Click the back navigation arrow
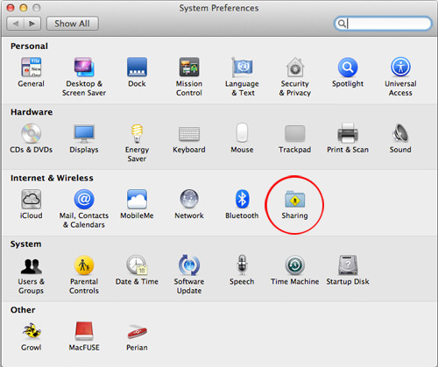The width and height of the screenshot is (438, 367). click(15, 24)
